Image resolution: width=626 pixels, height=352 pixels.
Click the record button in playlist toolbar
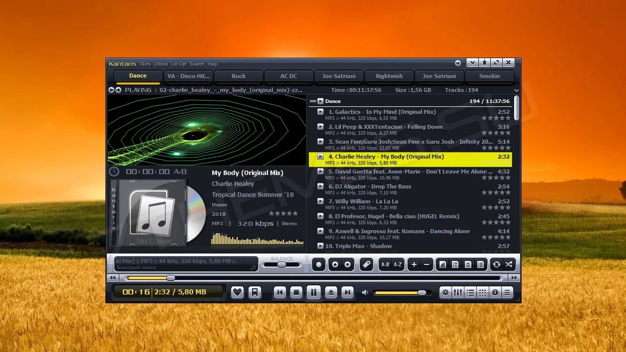[319, 264]
